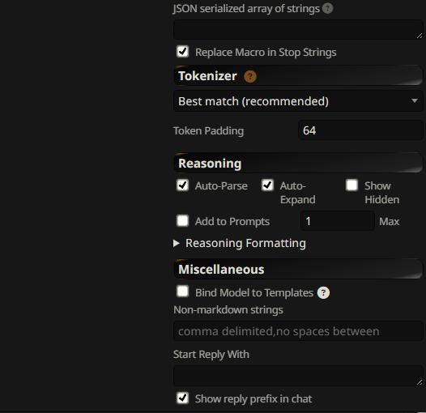426x413 pixels.
Task: Click the Max reasoning additions field
Action: tap(338, 221)
